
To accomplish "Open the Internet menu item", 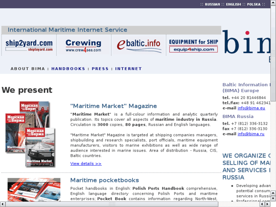I will 128,69.
